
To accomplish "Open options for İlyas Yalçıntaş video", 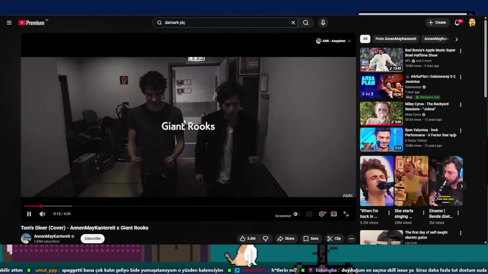I will click(461, 131).
